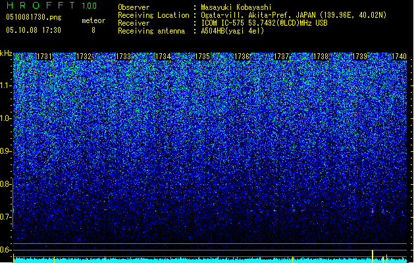Viewport: 414px width, 263px height.
Task: Click the 1732 time marker
Action: point(84,57)
